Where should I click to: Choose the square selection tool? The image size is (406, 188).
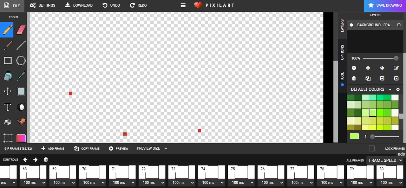point(21,92)
